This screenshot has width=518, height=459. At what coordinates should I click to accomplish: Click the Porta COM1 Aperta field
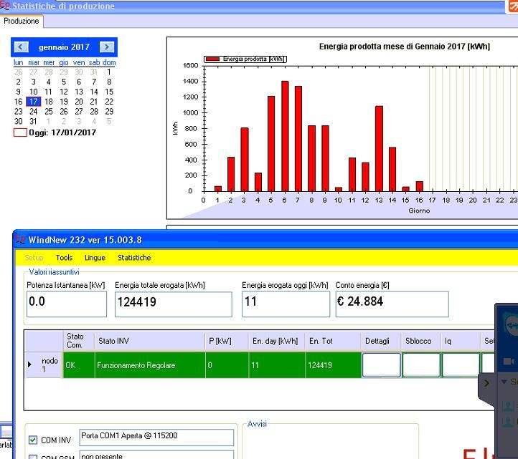(x=156, y=438)
